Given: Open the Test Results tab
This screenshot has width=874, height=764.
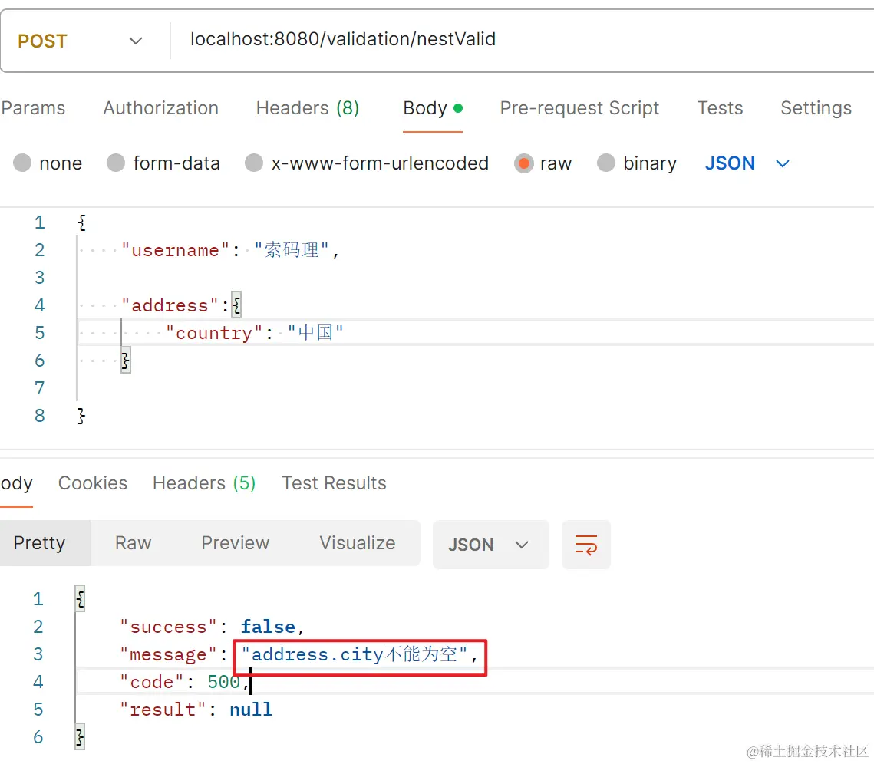Looking at the screenshot, I should (x=333, y=483).
